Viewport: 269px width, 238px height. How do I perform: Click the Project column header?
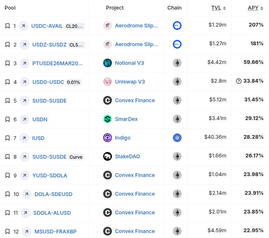pos(115,8)
